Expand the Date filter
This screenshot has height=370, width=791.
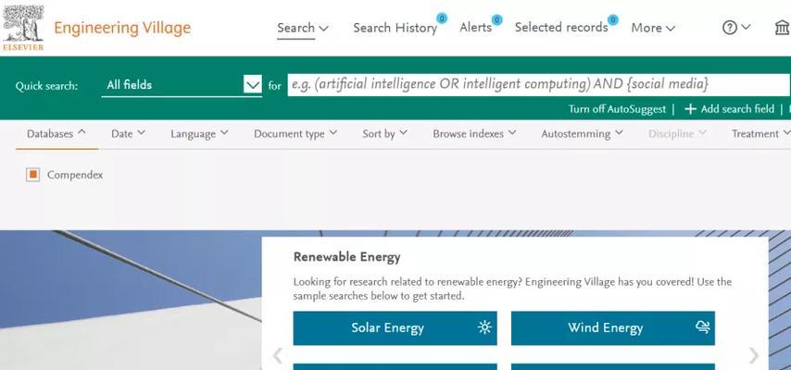[x=128, y=133]
